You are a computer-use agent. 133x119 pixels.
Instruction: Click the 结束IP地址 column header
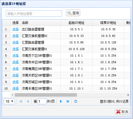[108, 23]
